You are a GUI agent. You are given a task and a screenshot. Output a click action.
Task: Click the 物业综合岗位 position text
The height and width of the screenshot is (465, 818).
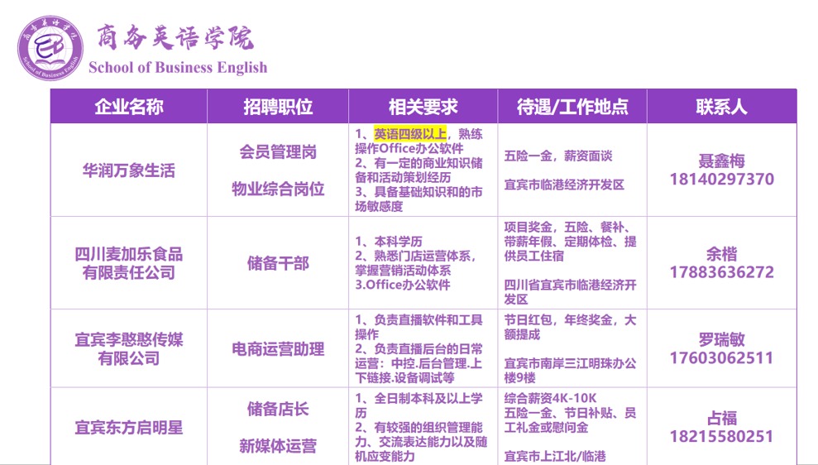(x=278, y=189)
